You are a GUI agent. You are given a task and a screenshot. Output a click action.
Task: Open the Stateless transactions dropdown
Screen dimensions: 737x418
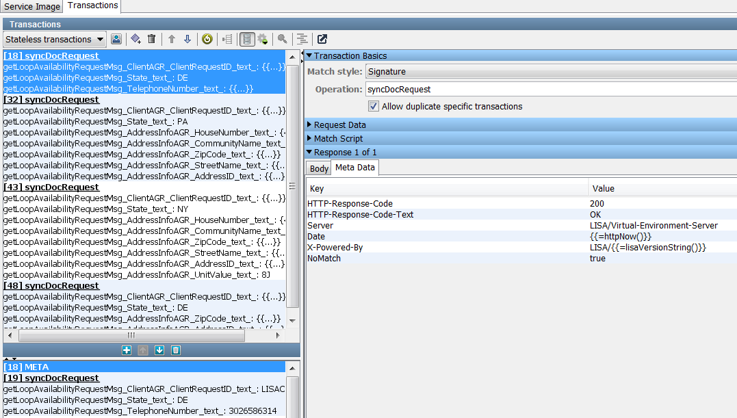click(55, 40)
